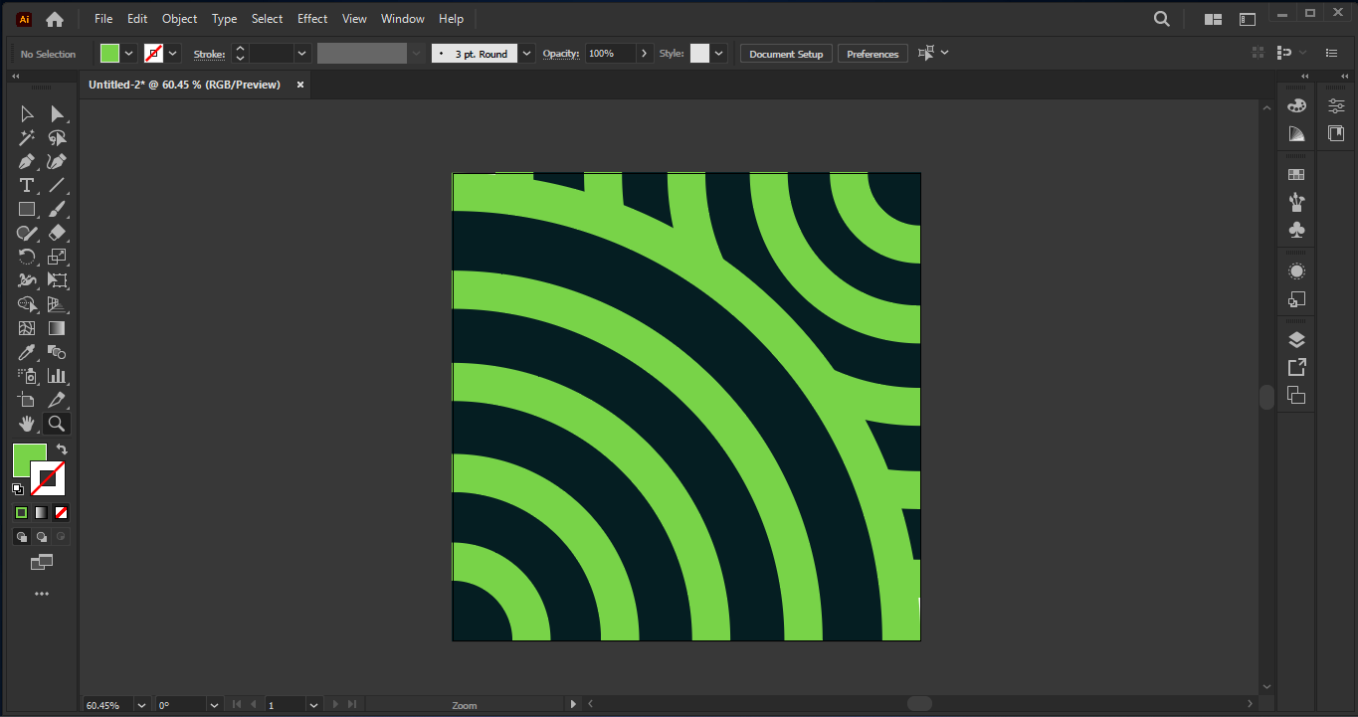Viewport: 1358px width, 717px height.
Task: Open the stroke weight dropdown
Action: 302,54
